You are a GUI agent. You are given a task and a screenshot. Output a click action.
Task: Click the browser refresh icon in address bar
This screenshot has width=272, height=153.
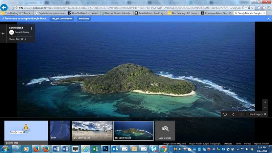point(253,8)
